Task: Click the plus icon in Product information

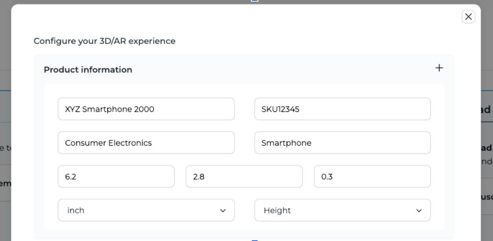Action: click(x=439, y=68)
